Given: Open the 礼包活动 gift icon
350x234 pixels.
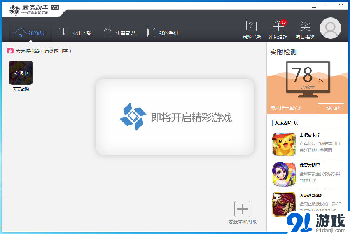Looking at the screenshot, I should pos(278,26).
